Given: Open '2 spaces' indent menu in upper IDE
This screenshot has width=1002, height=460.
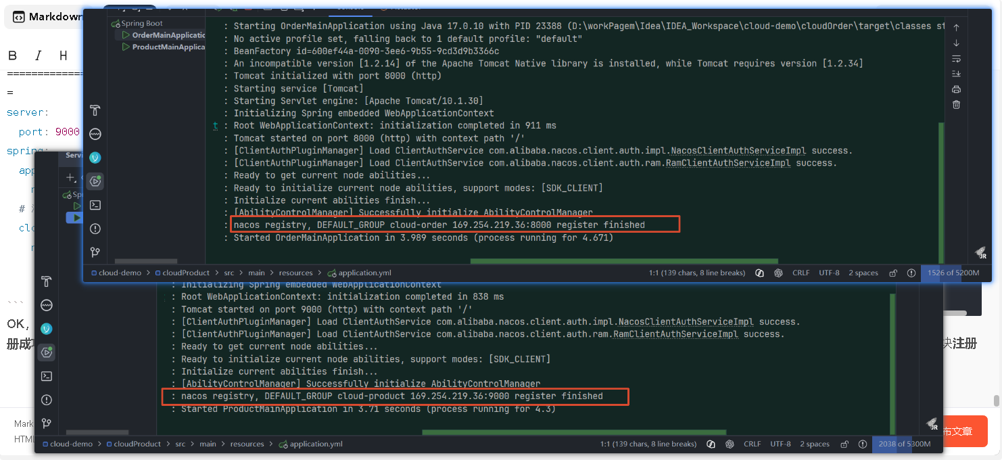Looking at the screenshot, I should coord(863,273).
